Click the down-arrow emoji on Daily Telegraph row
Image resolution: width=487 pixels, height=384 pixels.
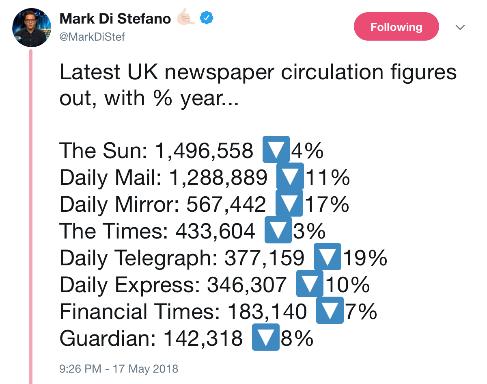328,257
